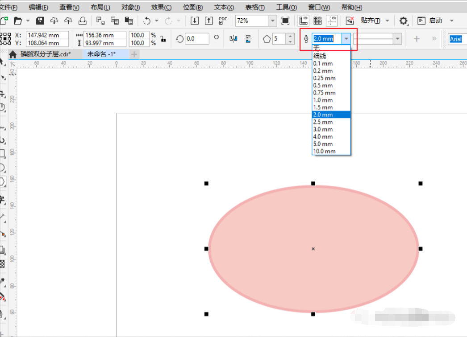Publish to PDF icon
This screenshot has height=337, width=467.
(x=222, y=21)
